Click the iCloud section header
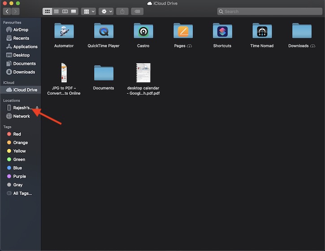 click(9, 82)
